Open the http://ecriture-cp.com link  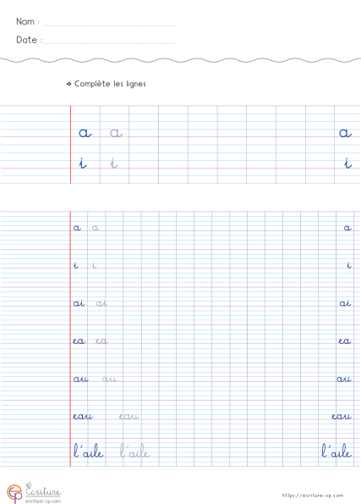pyautogui.click(x=313, y=496)
